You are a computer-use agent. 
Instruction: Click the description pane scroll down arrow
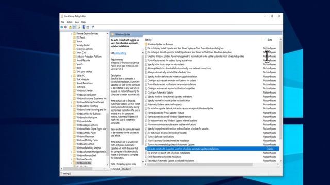(143, 162)
